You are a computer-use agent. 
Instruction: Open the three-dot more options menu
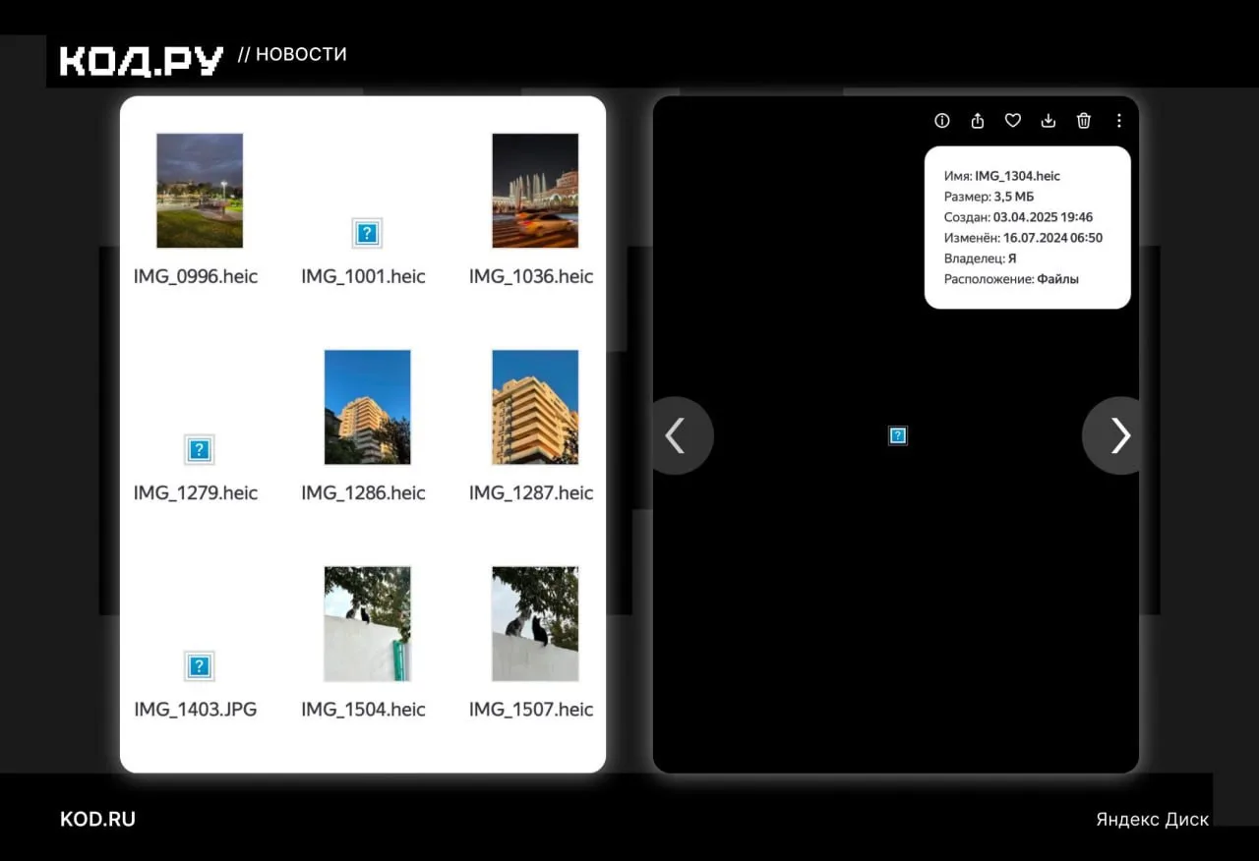point(1119,121)
